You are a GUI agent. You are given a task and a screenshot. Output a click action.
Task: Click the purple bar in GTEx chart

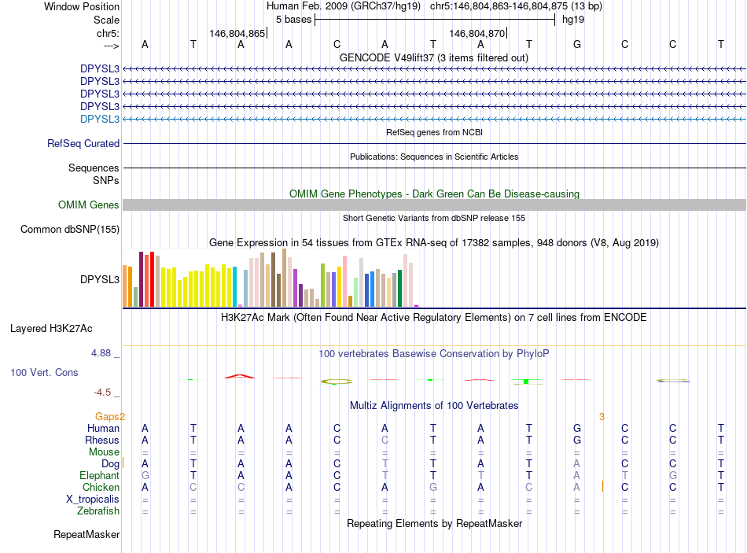(296, 288)
